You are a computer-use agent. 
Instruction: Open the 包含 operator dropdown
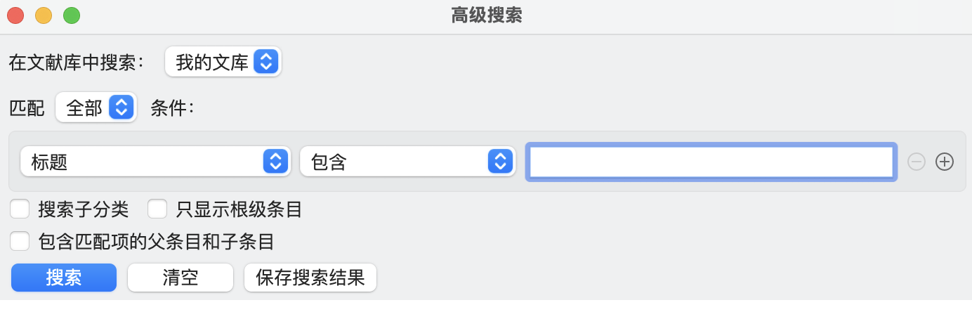(x=403, y=162)
